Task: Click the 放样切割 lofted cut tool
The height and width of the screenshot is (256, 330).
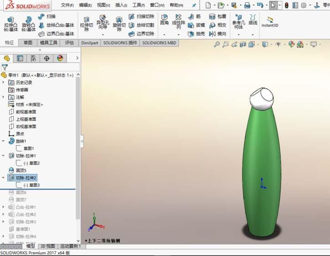Action: click(x=141, y=25)
